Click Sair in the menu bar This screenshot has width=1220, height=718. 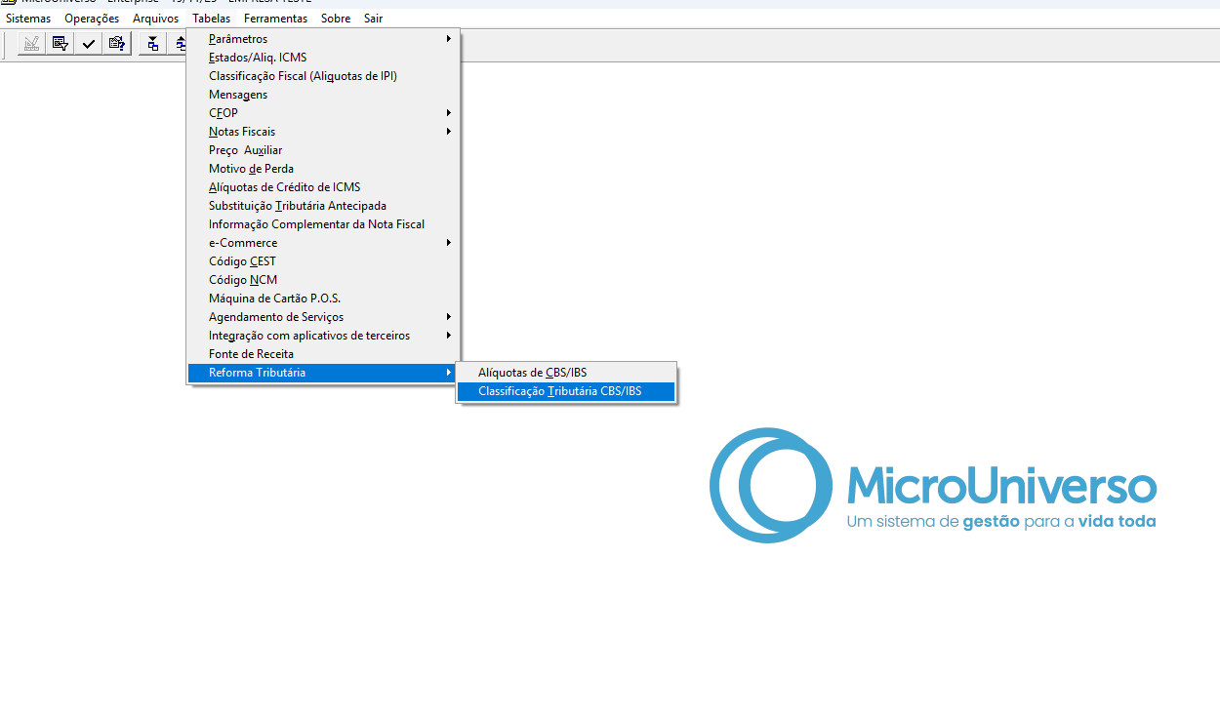point(373,19)
